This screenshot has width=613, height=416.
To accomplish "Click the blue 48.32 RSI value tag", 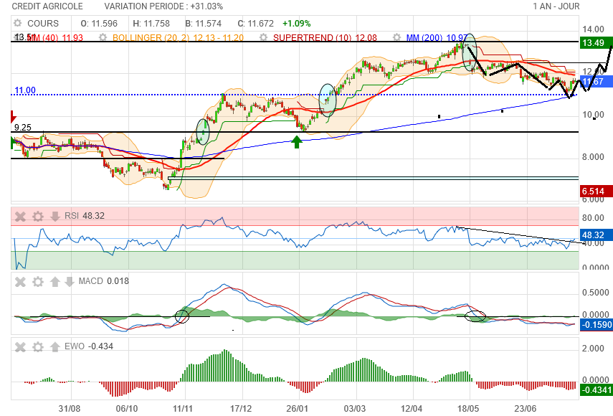I will pos(597,235).
